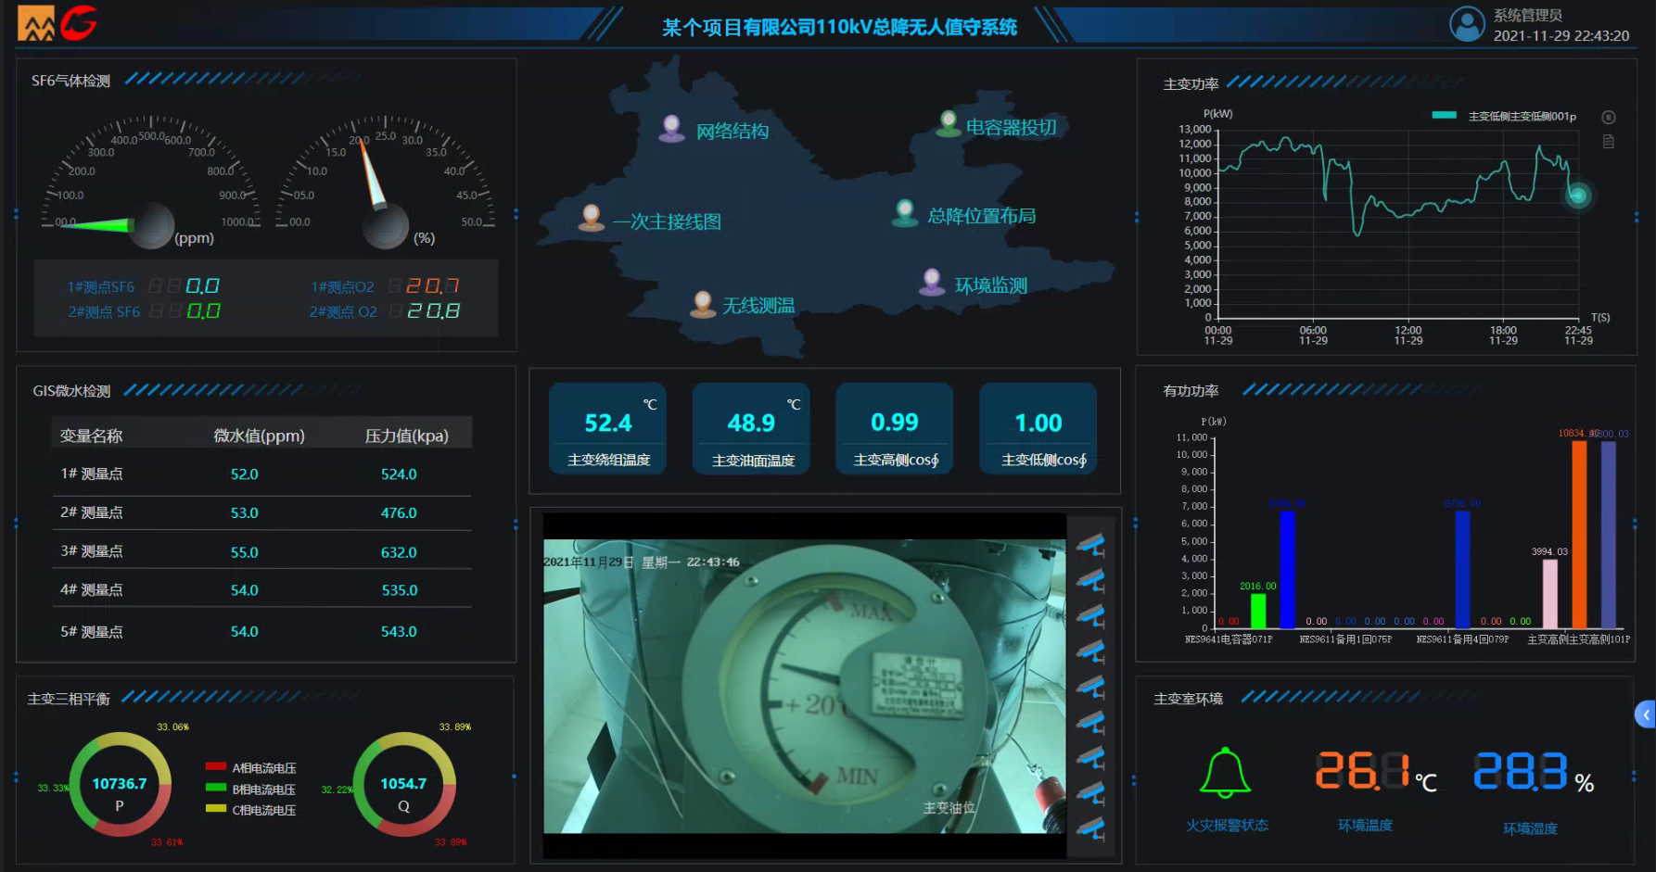Toggle the 主变低侧主变低侧001p legend series
1656x872 pixels.
point(1503,116)
